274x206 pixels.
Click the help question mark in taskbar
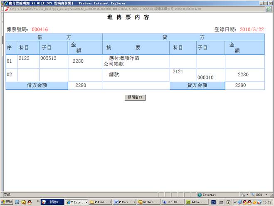(x=228, y=202)
